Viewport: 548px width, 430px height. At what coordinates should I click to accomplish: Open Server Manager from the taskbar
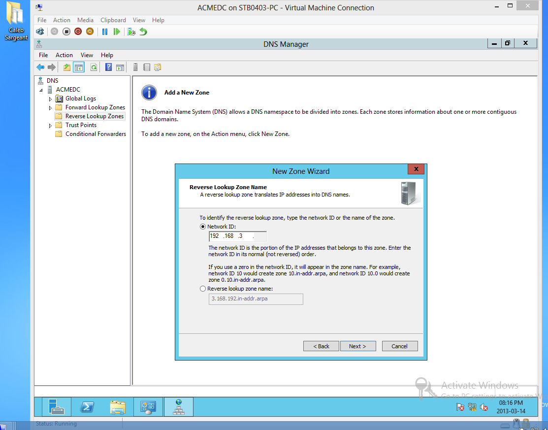click(x=56, y=406)
